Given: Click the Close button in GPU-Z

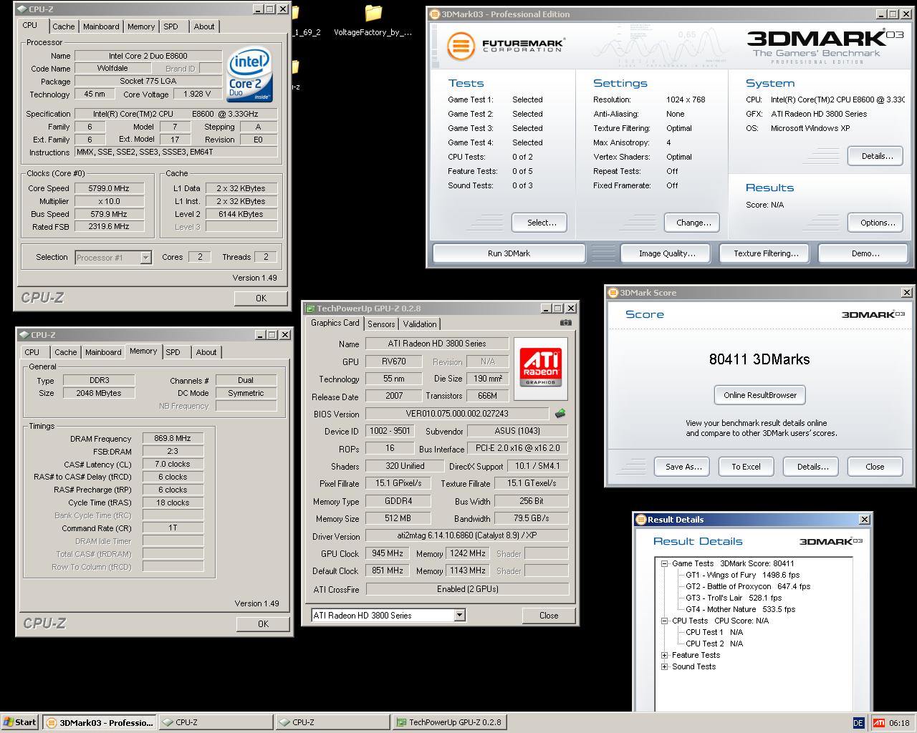Looking at the screenshot, I should point(549,616).
